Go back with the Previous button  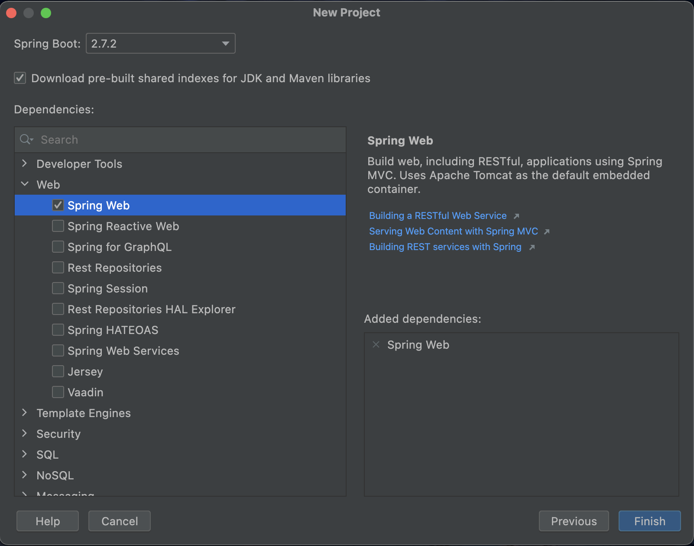(x=574, y=521)
